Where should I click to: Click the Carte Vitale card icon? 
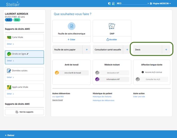(x=9, y=37)
